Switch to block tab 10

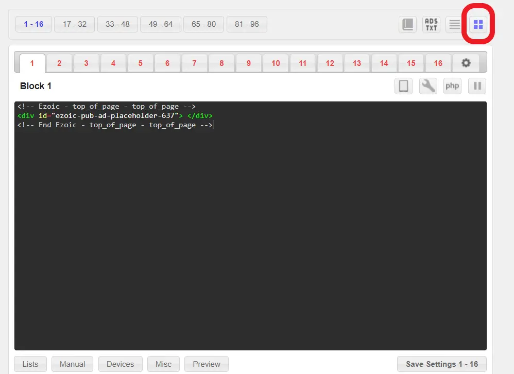point(276,63)
